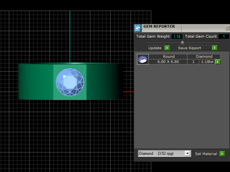Click the green arrow next to Update

tap(167, 48)
